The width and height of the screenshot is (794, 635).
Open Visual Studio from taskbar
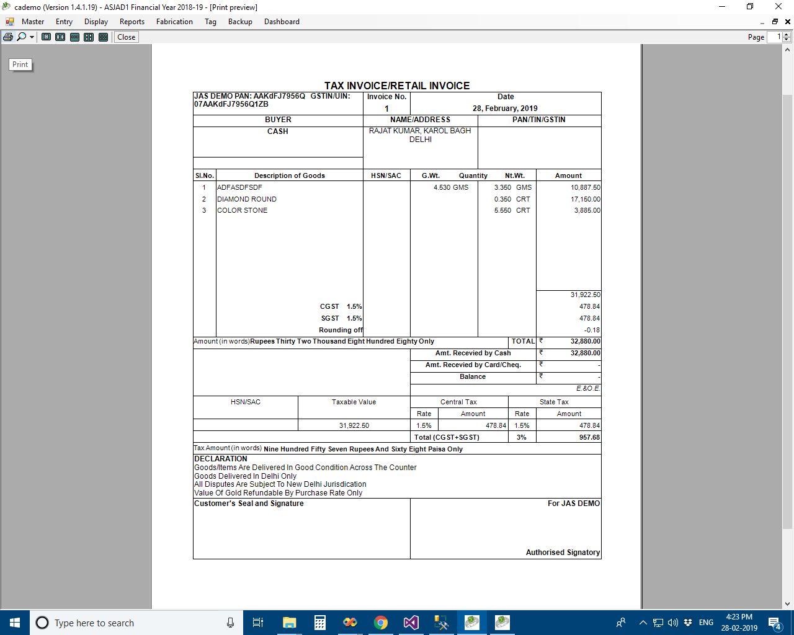[411, 623]
